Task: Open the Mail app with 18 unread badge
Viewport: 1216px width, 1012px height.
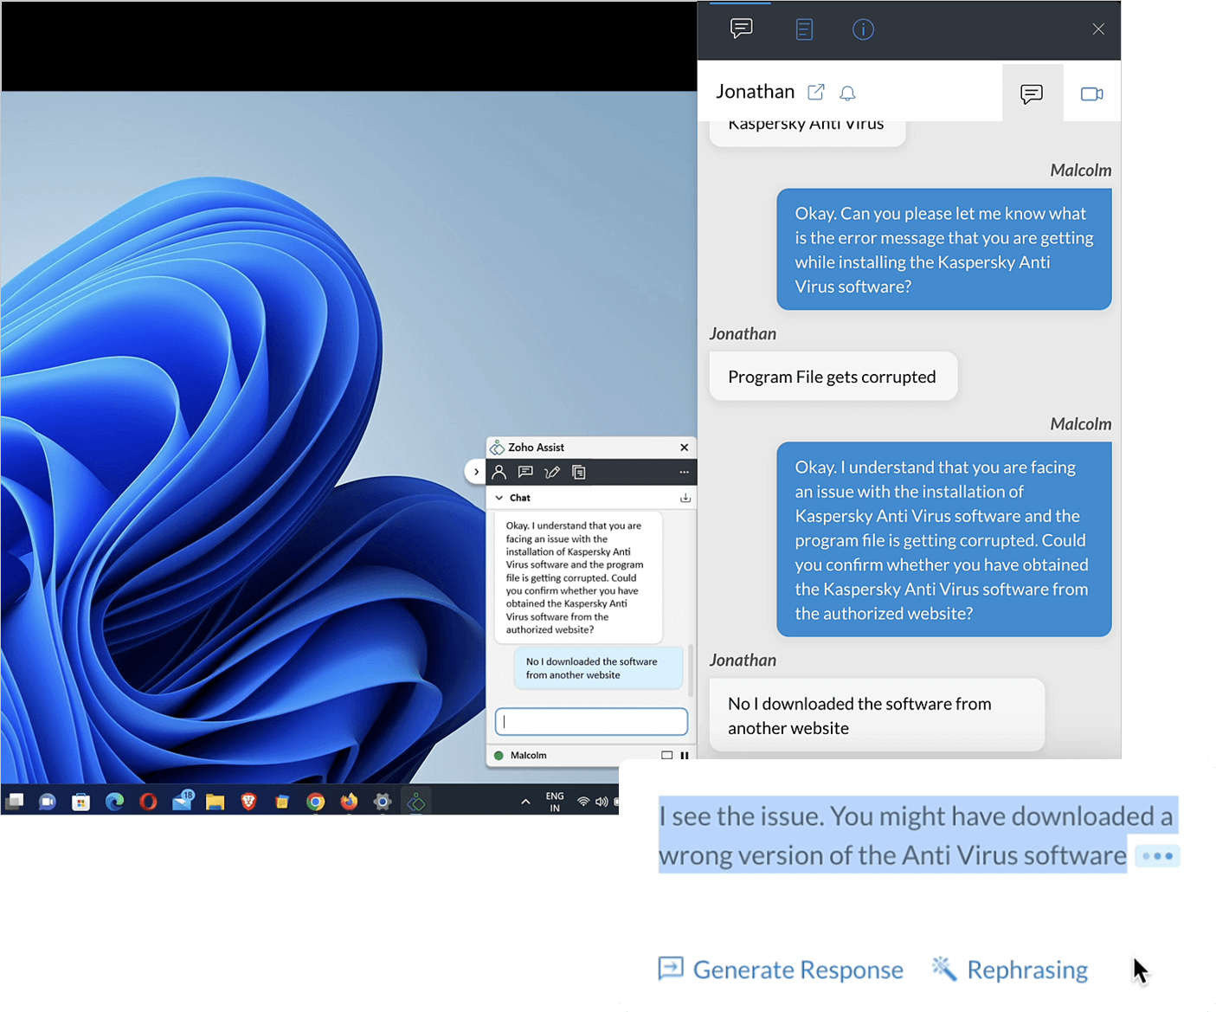Action: coord(183,801)
